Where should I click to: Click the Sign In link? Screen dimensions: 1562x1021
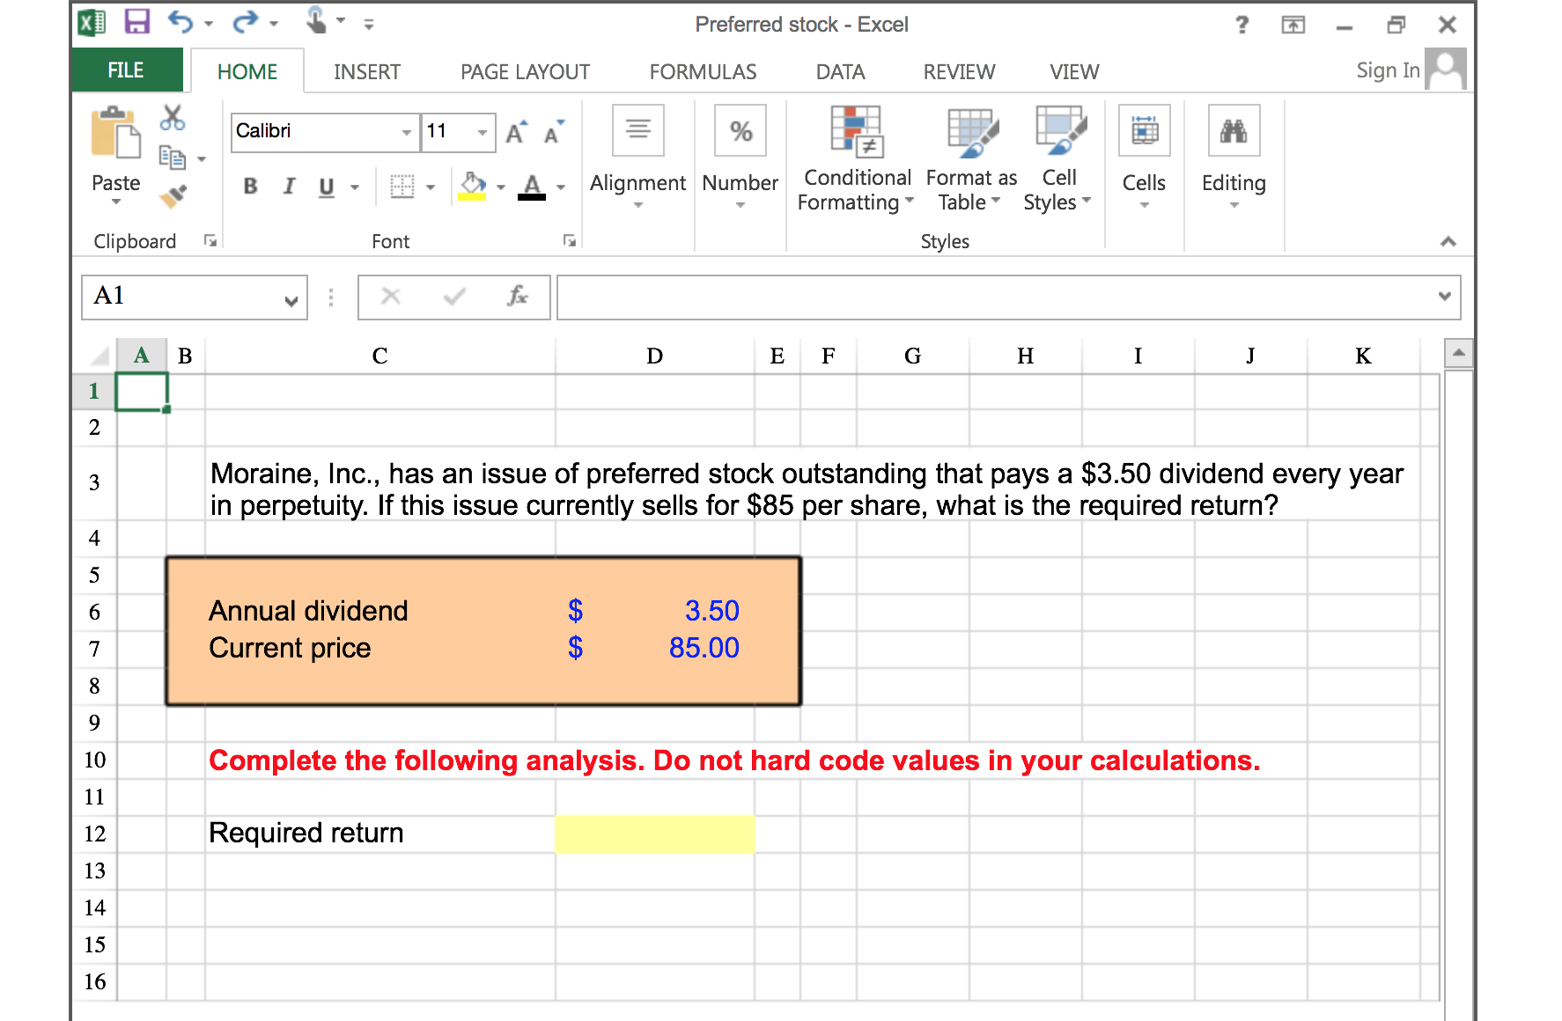pyautogui.click(x=1387, y=70)
